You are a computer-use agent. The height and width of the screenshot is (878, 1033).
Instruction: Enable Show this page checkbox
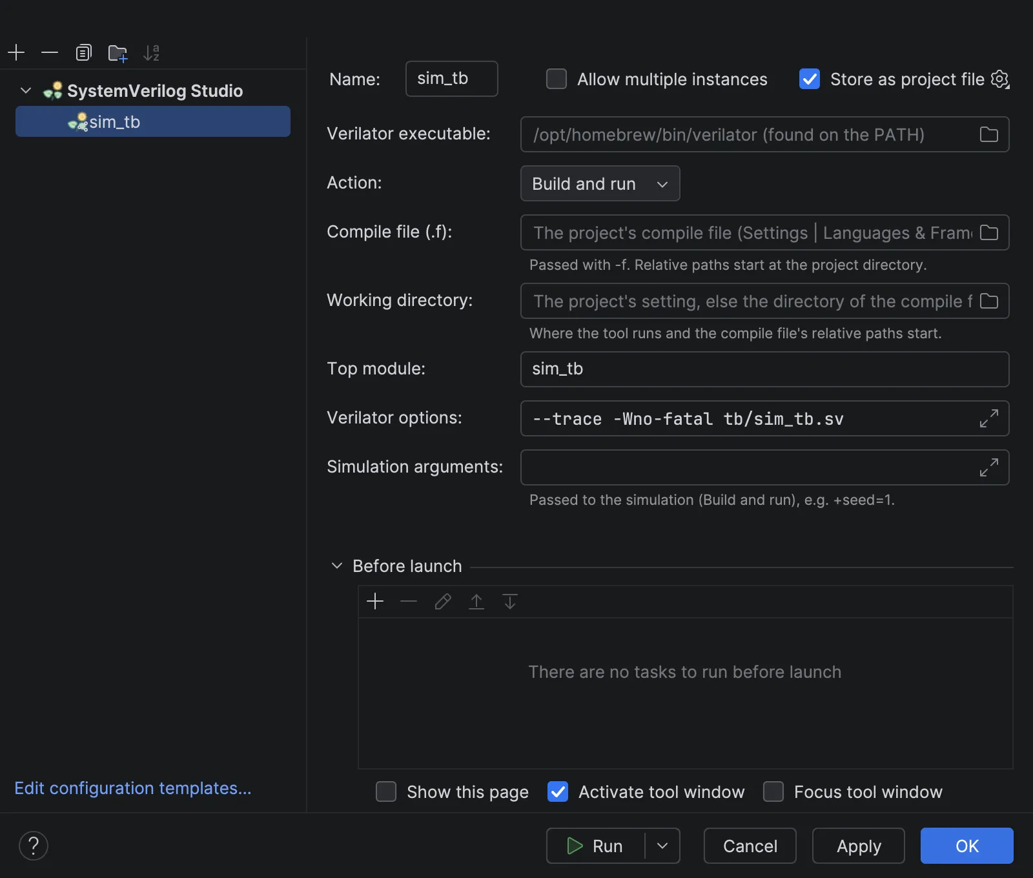tap(386, 791)
